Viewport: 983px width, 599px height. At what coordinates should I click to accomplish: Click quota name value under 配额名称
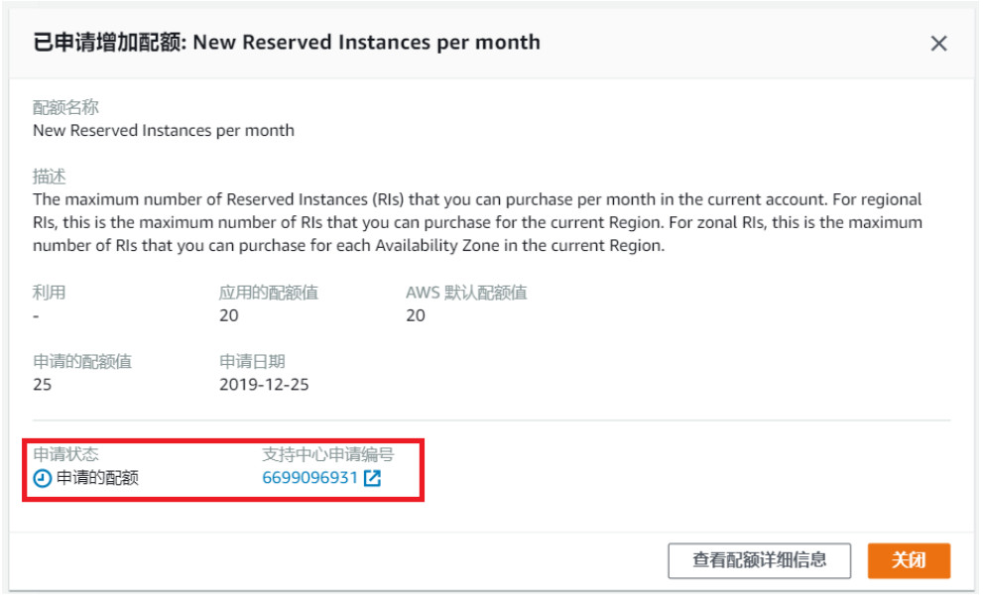[164, 130]
